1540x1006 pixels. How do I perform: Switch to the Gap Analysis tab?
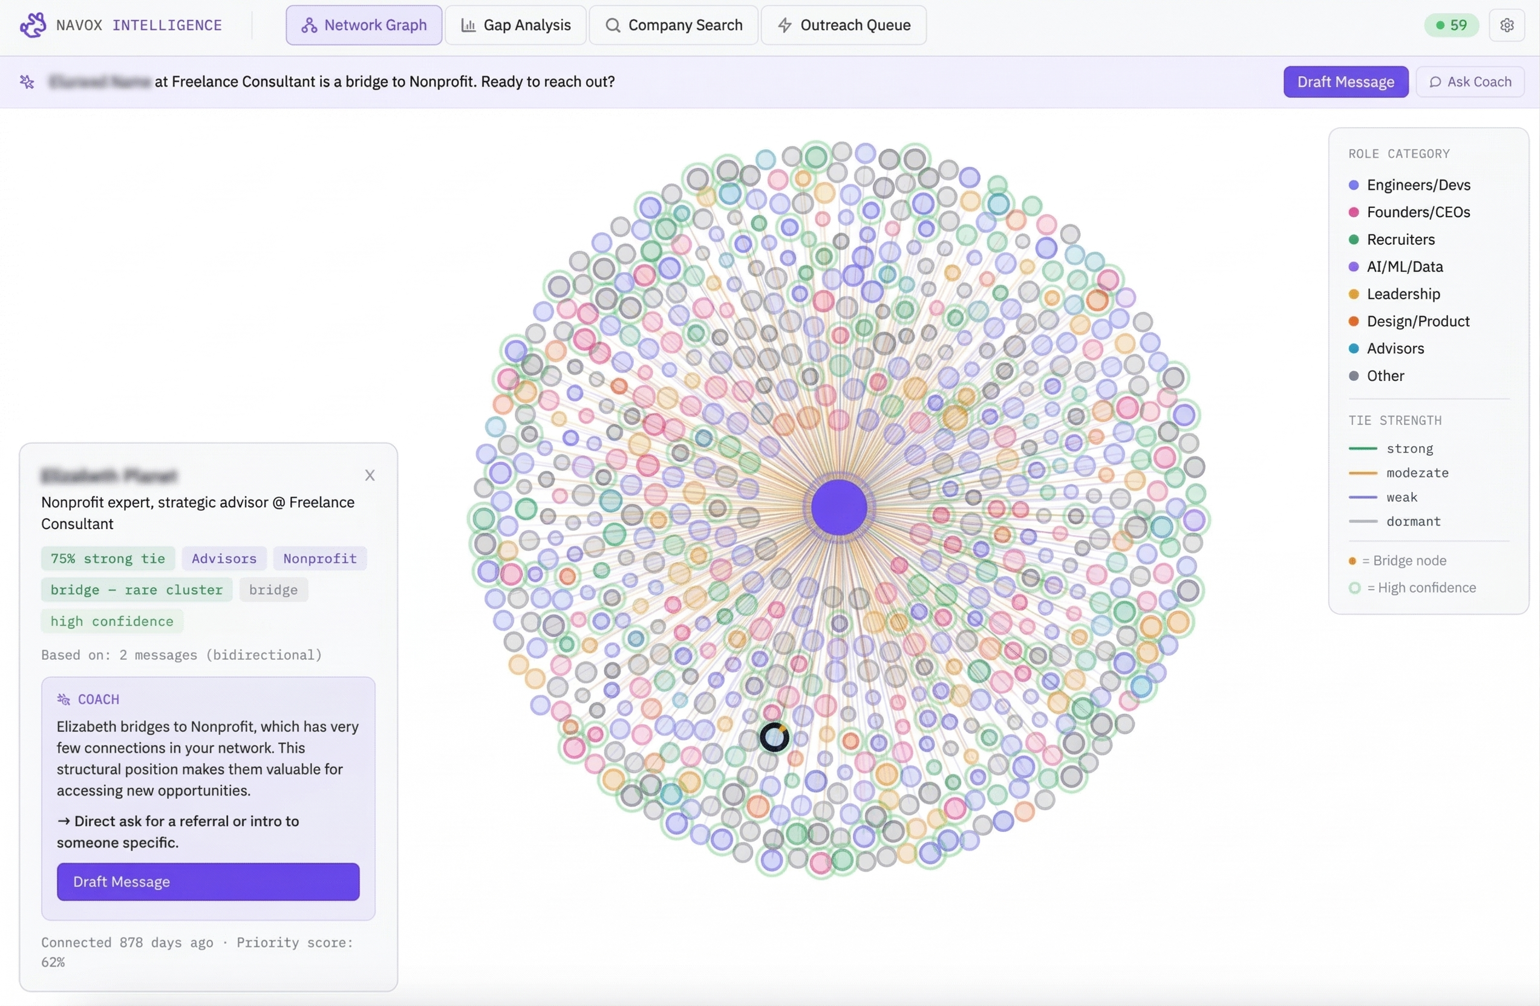pyautogui.click(x=516, y=25)
